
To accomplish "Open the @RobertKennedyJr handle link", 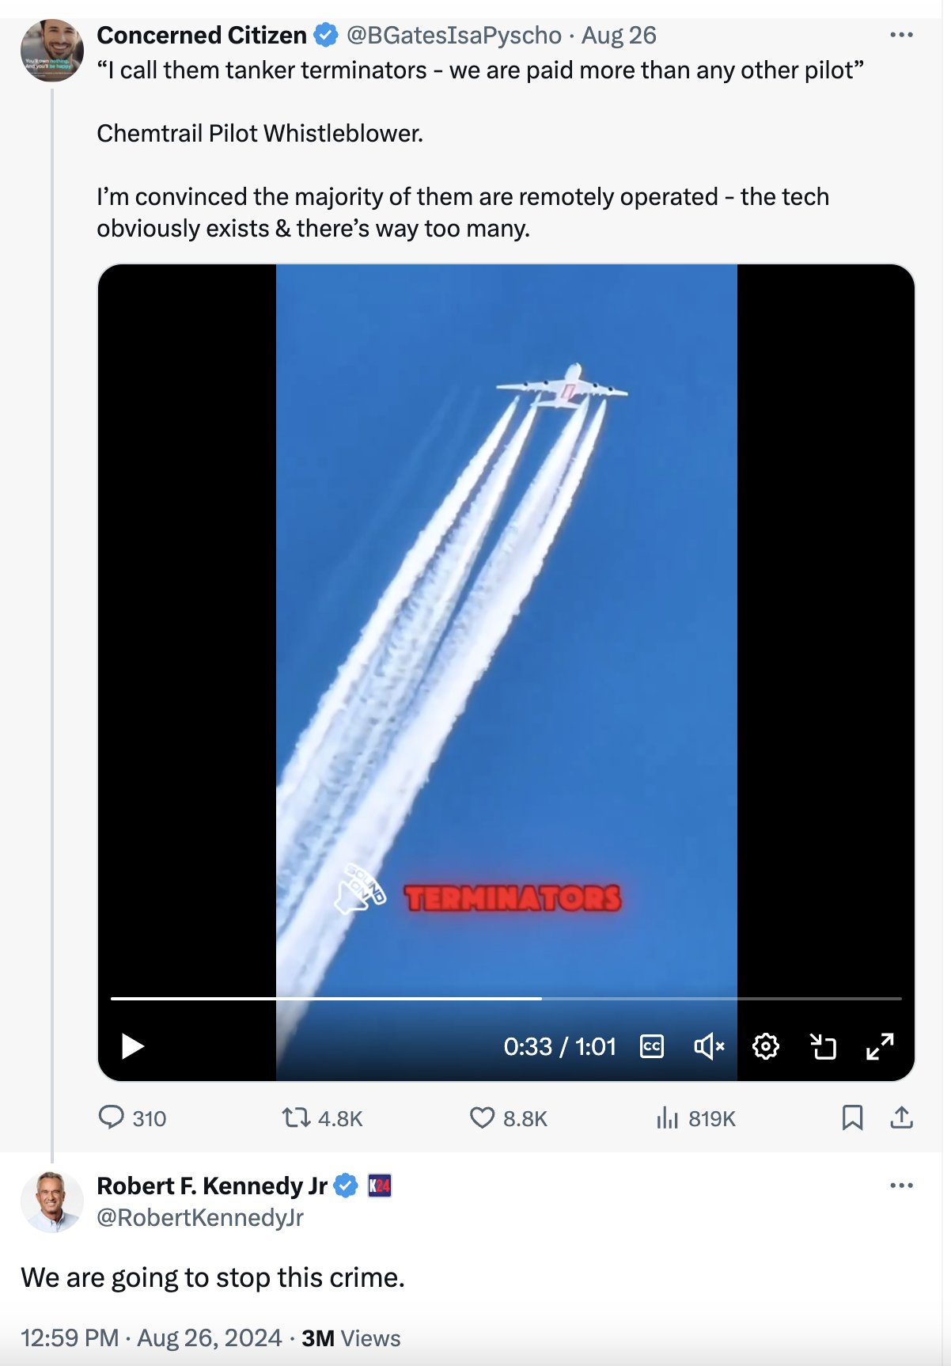I will pos(200,1217).
